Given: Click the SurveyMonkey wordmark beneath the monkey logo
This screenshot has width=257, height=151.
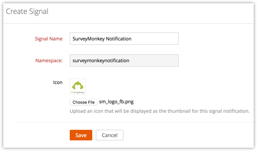Looking at the screenshot, I should click(x=77, y=92).
